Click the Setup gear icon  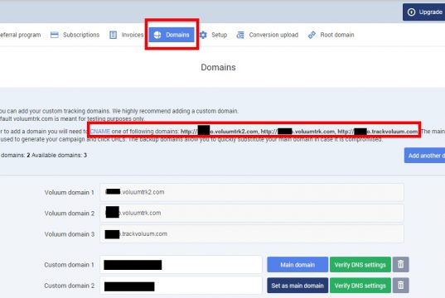point(203,35)
